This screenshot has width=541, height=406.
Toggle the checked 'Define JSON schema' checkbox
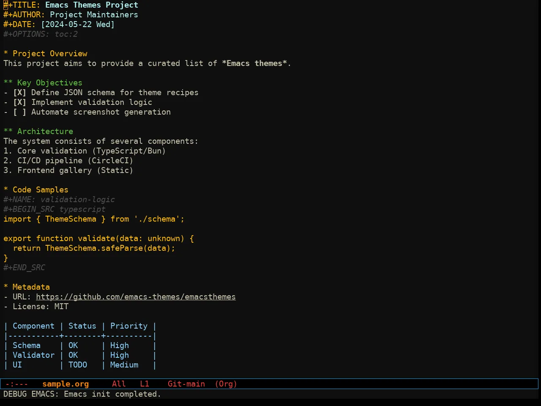coord(19,93)
